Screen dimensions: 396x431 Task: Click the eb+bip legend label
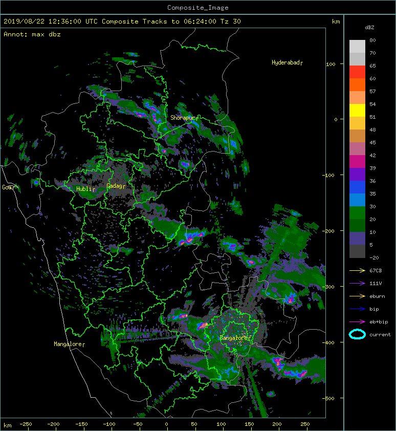click(379, 322)
